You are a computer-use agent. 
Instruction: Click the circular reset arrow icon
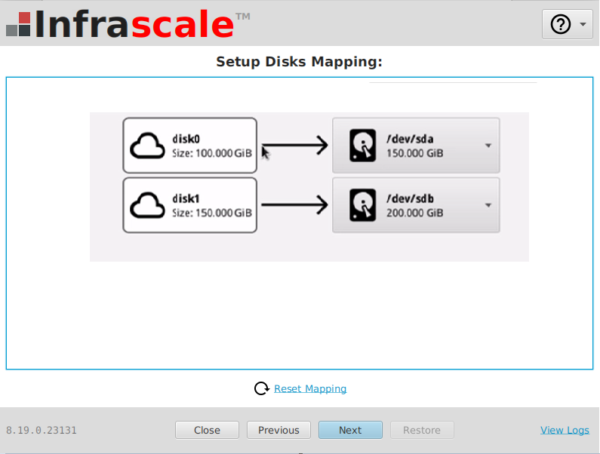tap(262, 388)
